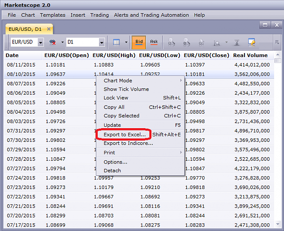Open the File menu
Screen dimensions: 284x231
click(12, 15)
